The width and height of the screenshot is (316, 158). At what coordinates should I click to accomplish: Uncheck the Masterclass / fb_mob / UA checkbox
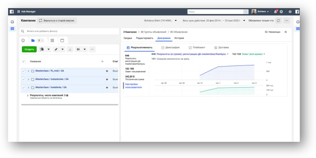coord(23,71)
